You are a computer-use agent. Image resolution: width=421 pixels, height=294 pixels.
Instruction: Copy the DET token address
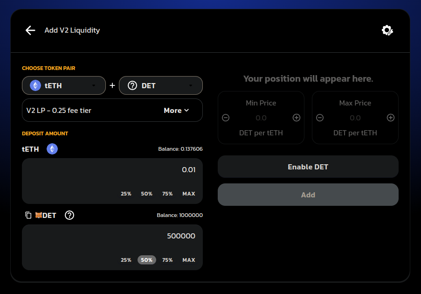pyautogui.click(x=28, y=215)
